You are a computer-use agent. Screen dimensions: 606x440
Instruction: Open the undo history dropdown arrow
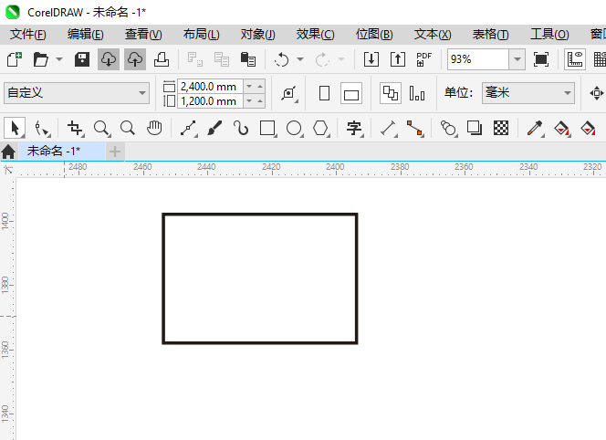300,59
